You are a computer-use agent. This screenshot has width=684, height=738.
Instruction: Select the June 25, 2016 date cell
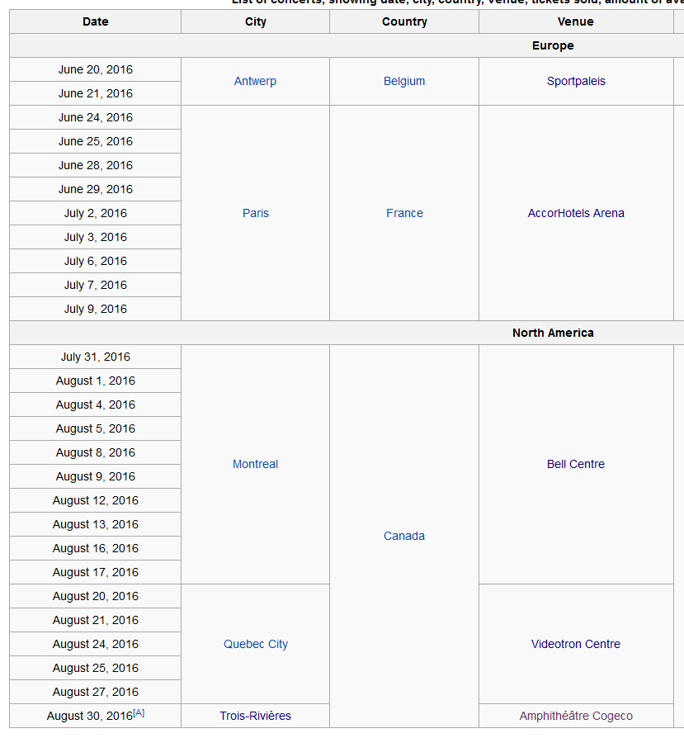click(x=96, y=142)
